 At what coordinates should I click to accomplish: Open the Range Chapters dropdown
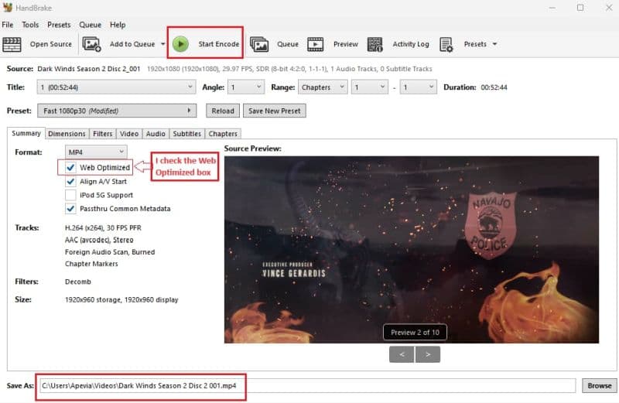pos(323,87)
